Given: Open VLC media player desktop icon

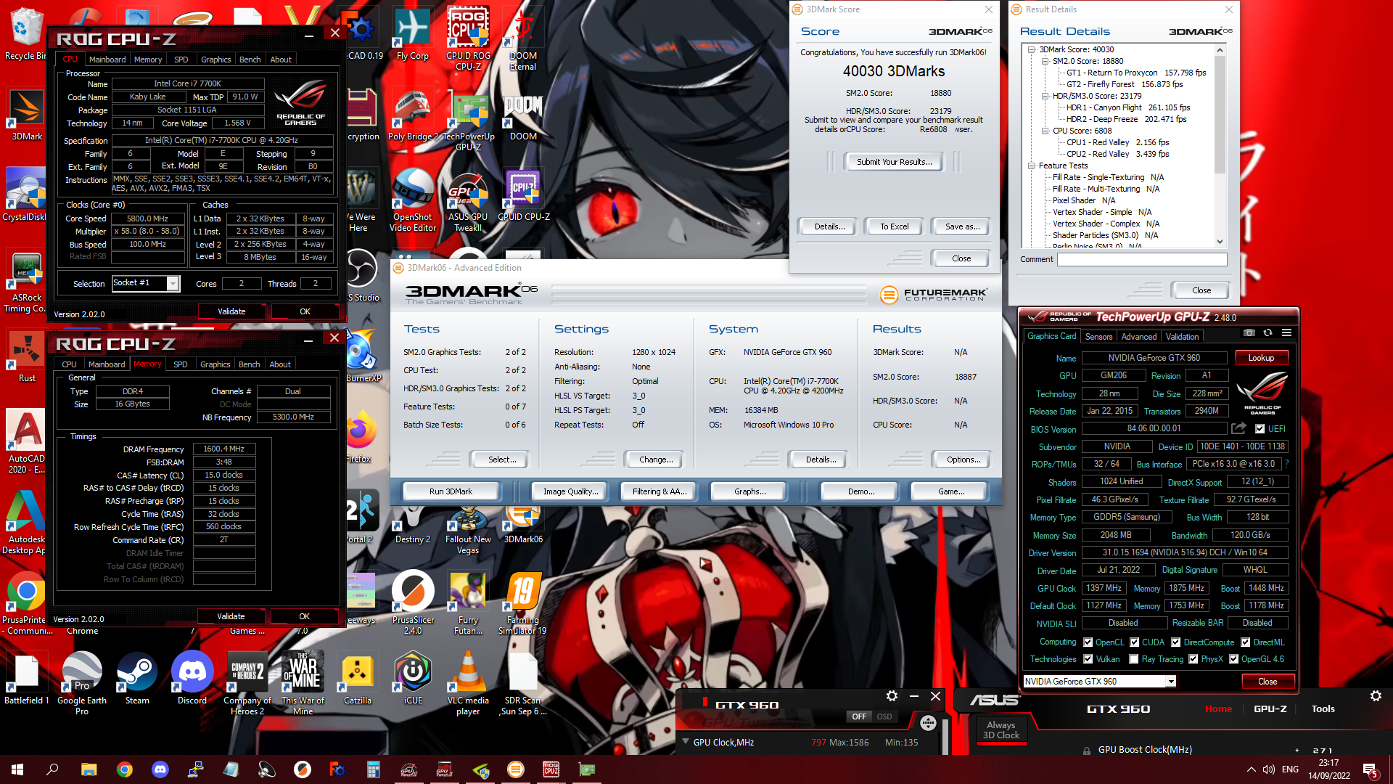Looking at the screenshot, I should point(468,684).
